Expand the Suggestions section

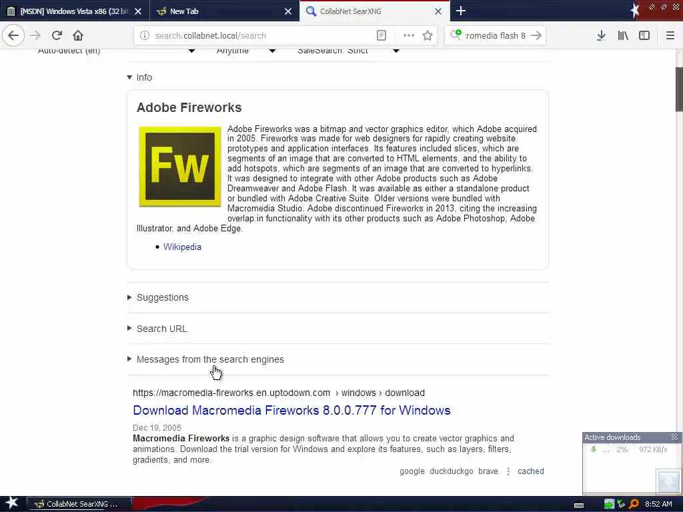point(158,297)
